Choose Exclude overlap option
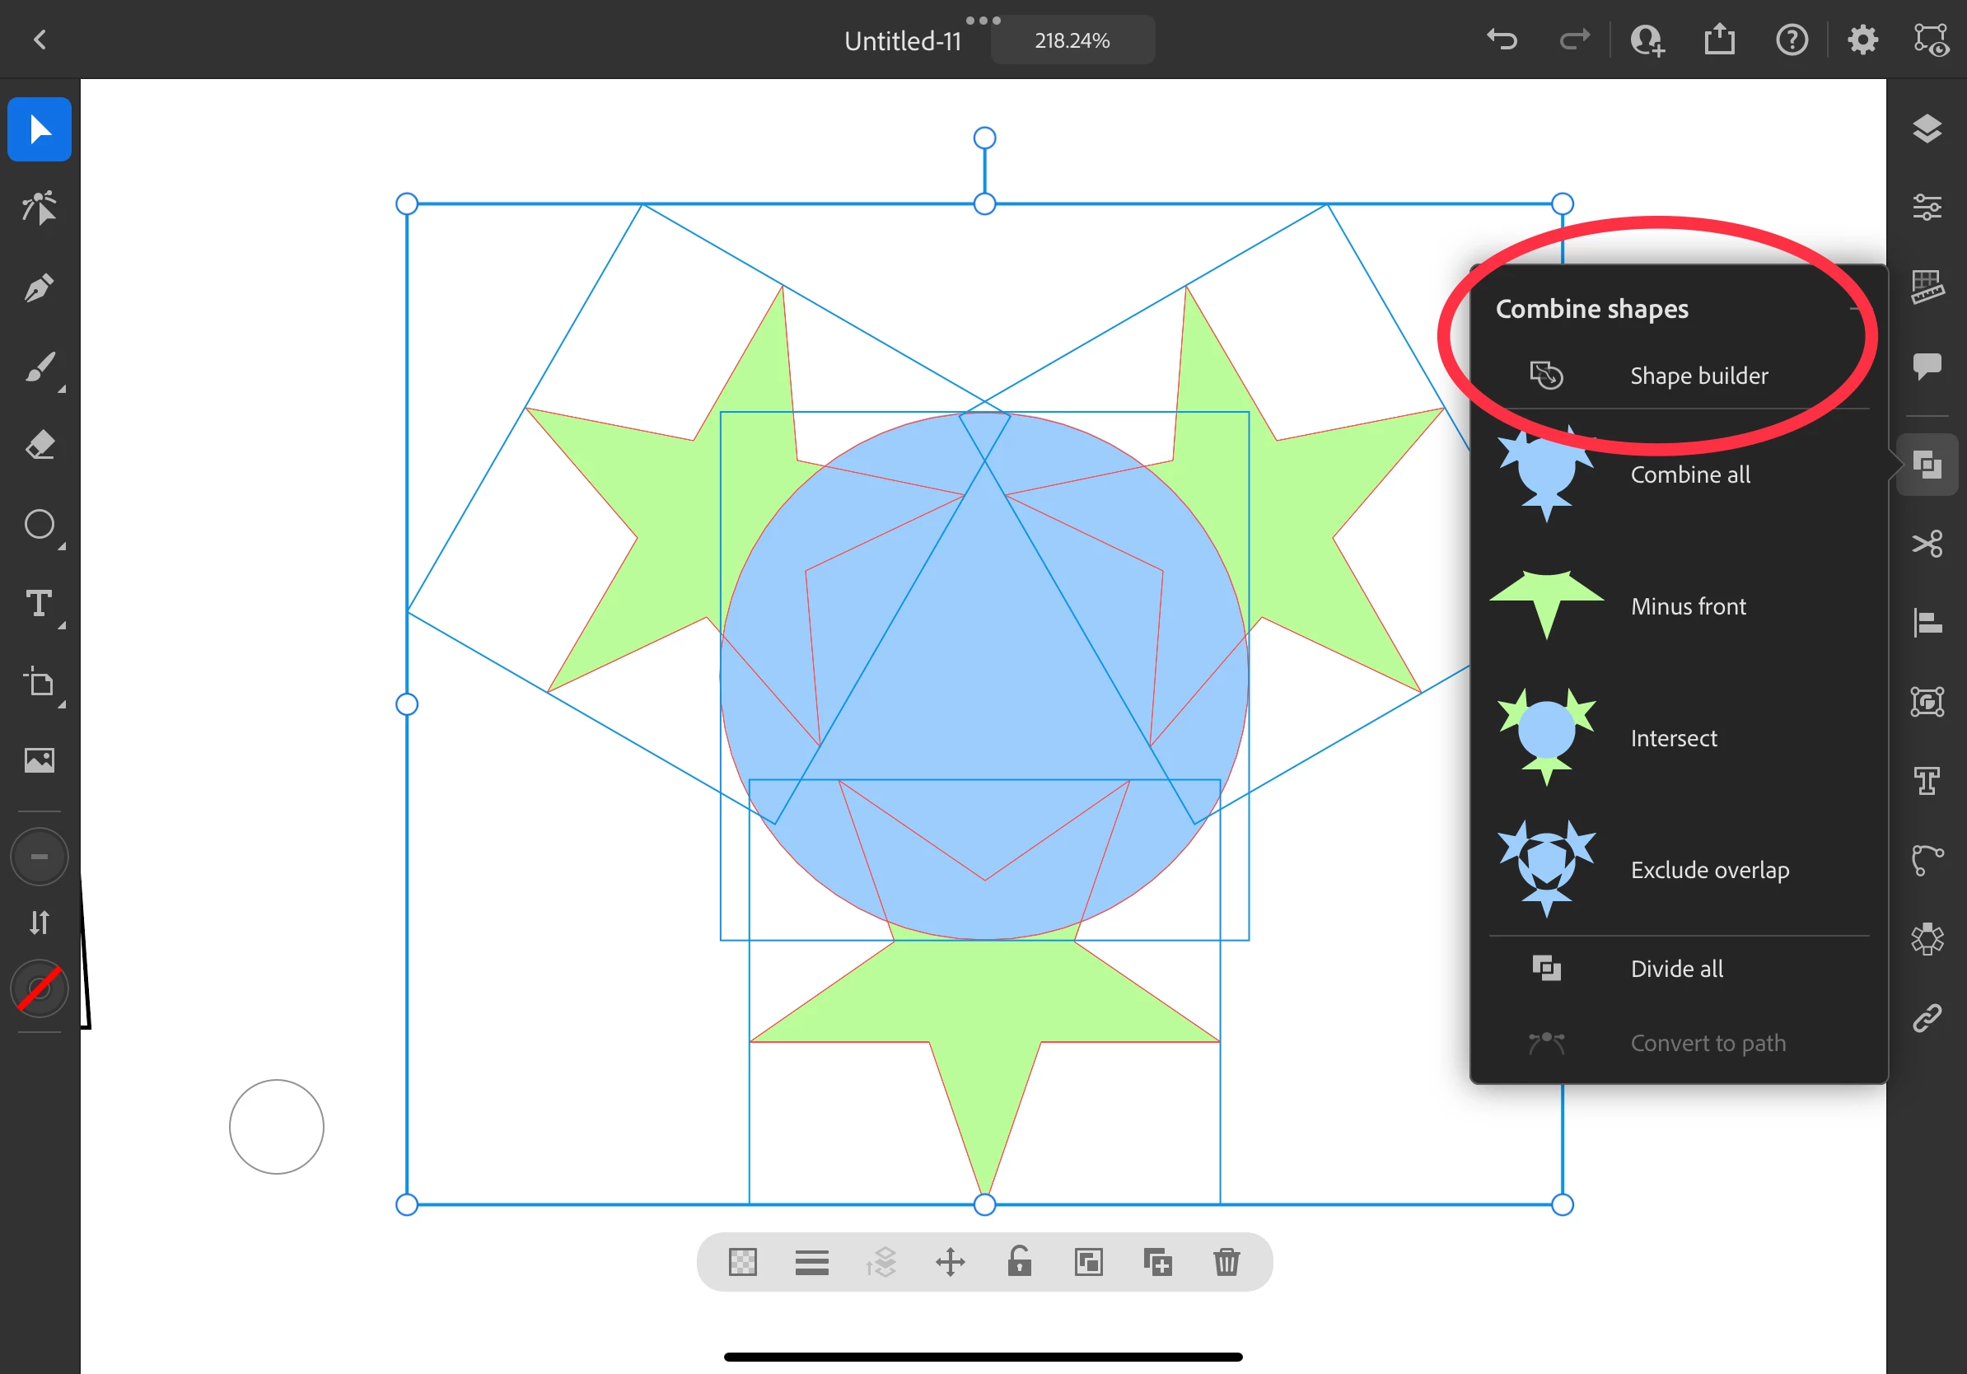The image size is (1967, 1374). [x=1708, y=871]
